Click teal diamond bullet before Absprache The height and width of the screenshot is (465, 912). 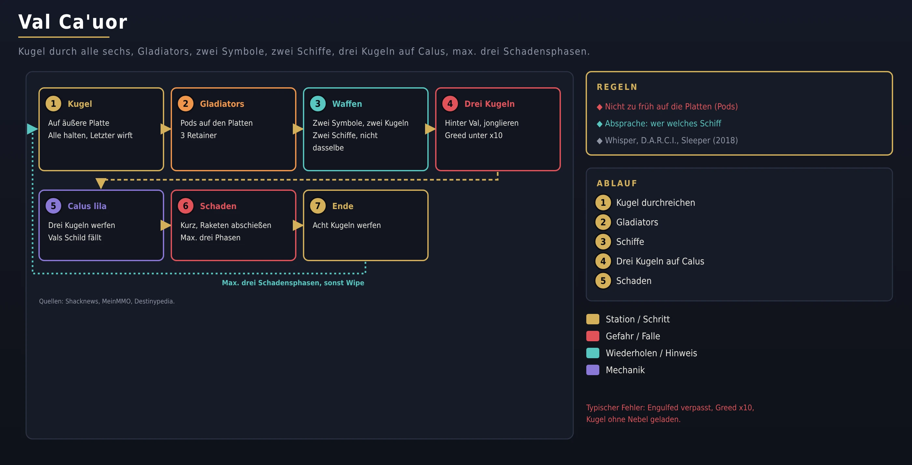(x=599, y=124)
